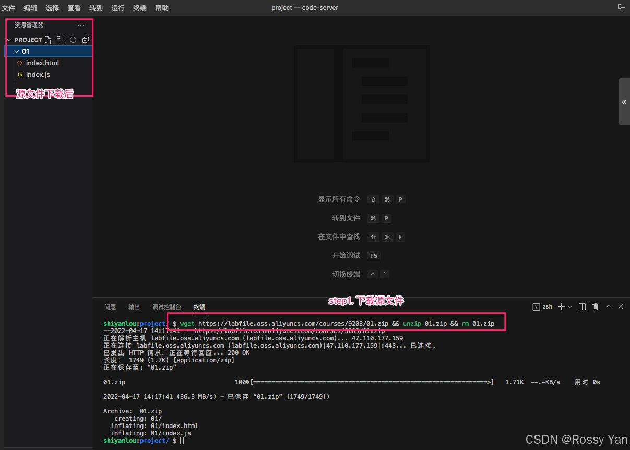
Task: Select the 终端 panel tab
Action: pos(199,307)
